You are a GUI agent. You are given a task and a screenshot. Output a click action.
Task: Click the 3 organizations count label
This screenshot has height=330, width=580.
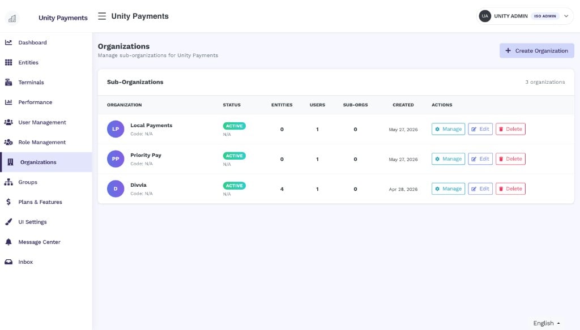[545, 82]
